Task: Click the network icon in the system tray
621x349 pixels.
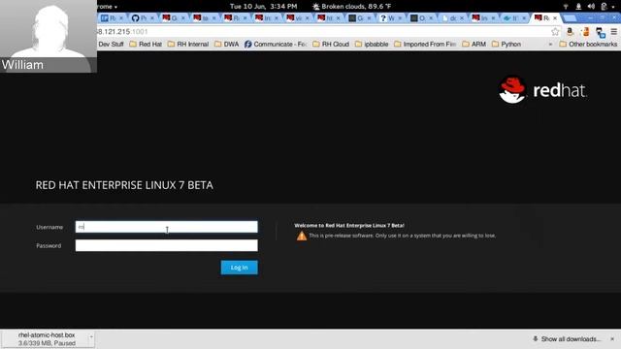Action: tap(566, 7)
